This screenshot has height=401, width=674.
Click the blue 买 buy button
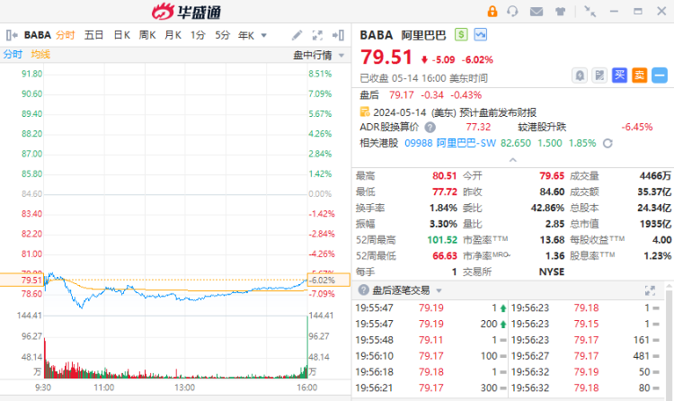(x=619, y=76)
